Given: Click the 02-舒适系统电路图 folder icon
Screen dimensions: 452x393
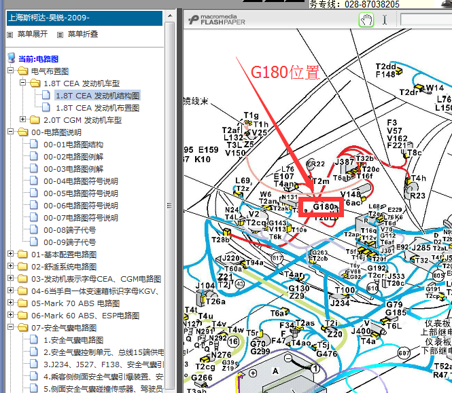Looking at the screenshot, I should tap(23, 266).
